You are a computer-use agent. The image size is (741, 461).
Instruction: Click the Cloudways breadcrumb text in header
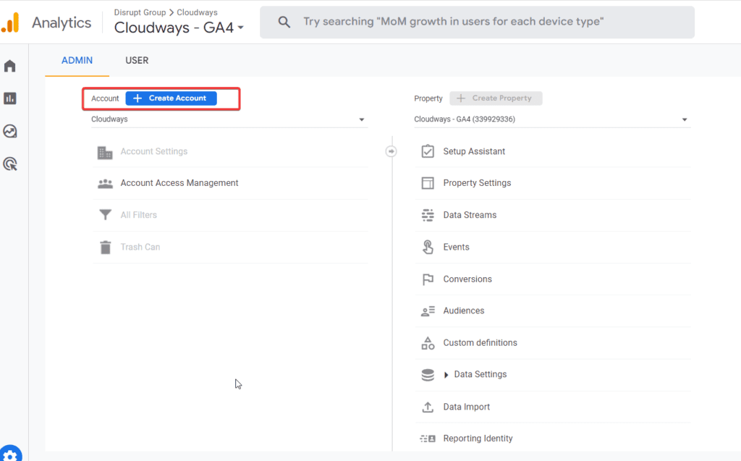197,12
